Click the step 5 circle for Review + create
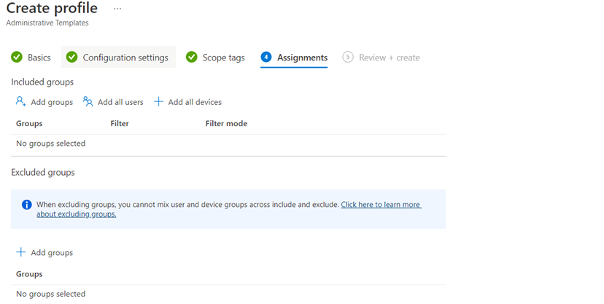The height and width of the screenshot is (304, 604). point(348,58)
